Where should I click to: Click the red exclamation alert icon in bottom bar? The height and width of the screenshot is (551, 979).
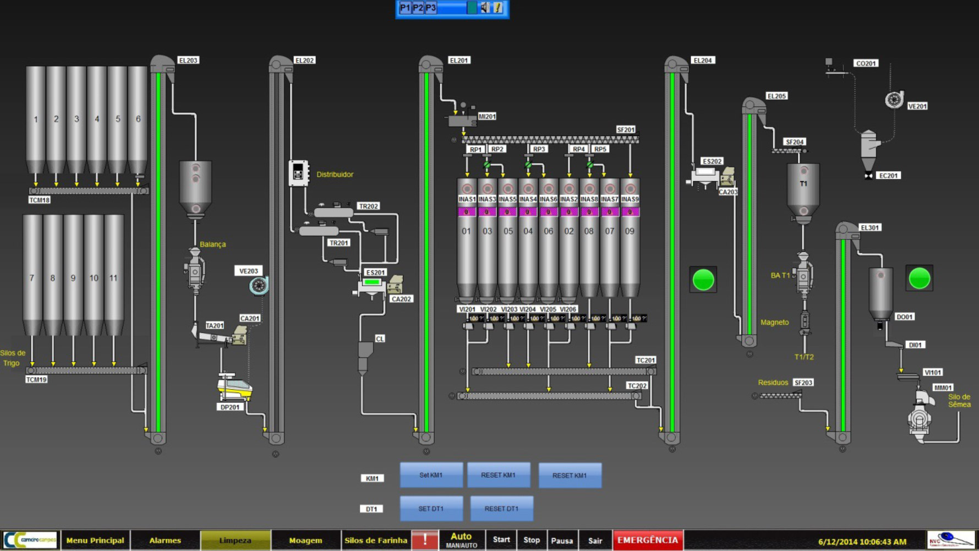pos(425,540)
